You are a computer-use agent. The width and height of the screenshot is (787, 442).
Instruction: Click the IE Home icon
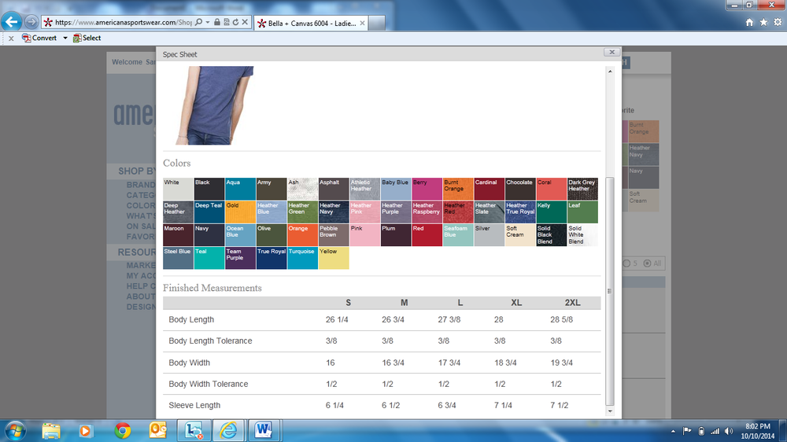(749, 22)
